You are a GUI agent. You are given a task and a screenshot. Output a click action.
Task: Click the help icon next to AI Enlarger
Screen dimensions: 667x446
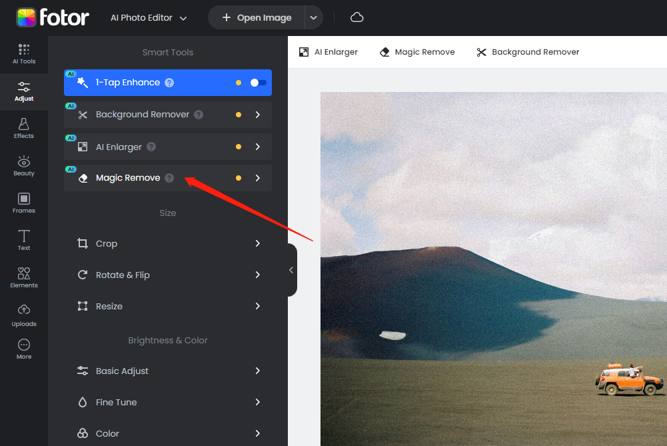(x=151, y=147)
